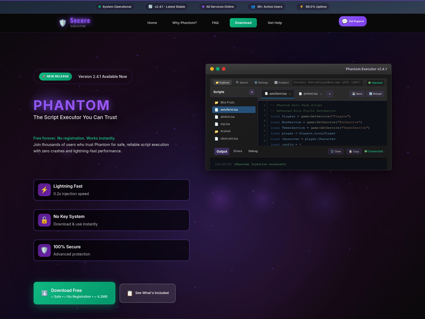
Task: Open the Get Help link
Action: tap(275, 23)
